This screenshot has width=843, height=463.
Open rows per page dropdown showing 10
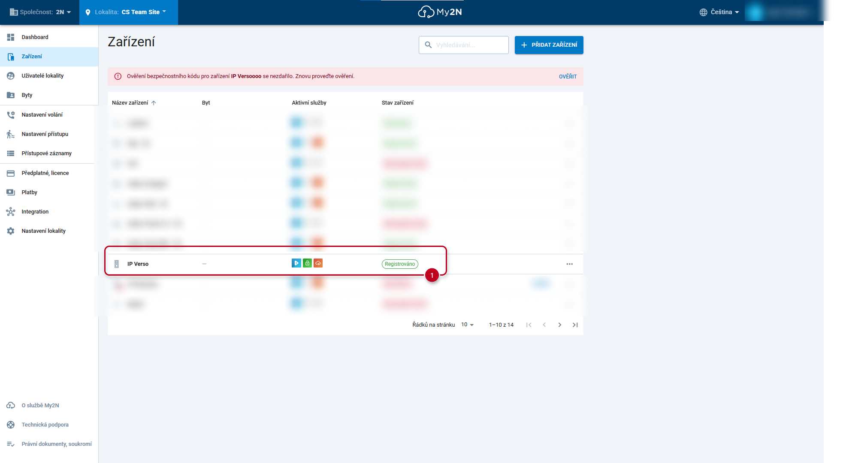click(x=467, y=325)
